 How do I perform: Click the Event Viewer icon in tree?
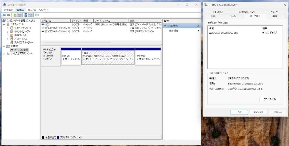tap(12, 32)
